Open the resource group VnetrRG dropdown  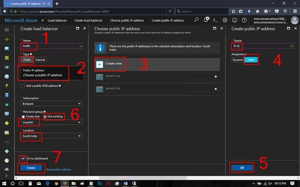pyautogui.click(x=51, y=122)
